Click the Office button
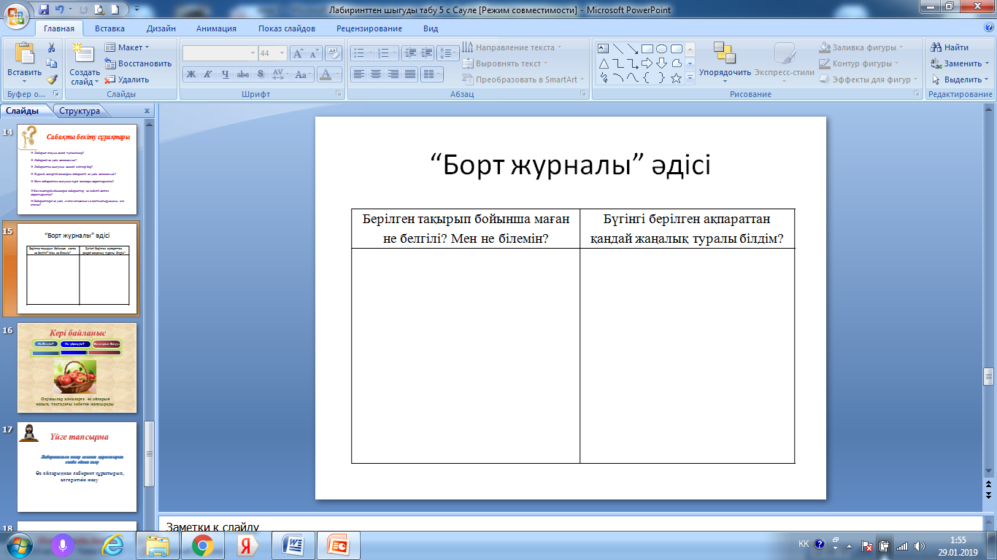The width and height of the screenshot is (997, 560). pos(15,15)
